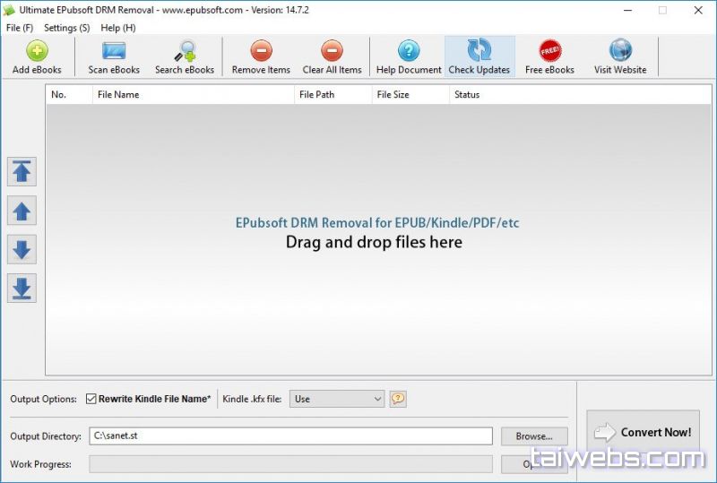Open the Settings (S) menu

click(67, 28)
